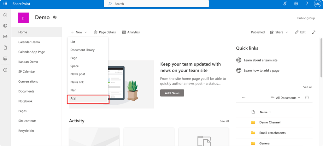The height and width of the screenshot is (146, 323).
Task: Choose Page in the New menu
Action: coord(88,58)
